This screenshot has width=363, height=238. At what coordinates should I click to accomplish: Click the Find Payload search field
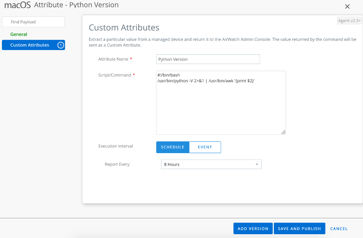pyautogui.click(x=33, y=22)
